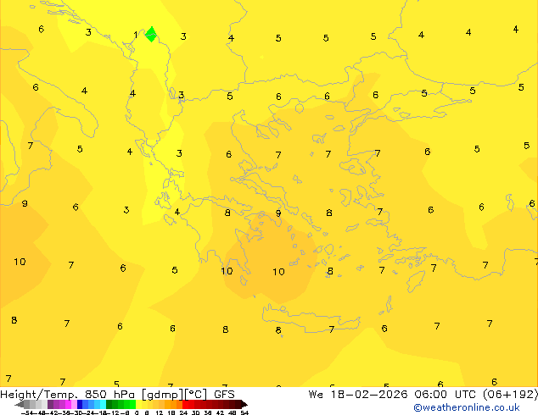
Task: Pick the pure red legend swatch at 24
Action: (185, 405)
